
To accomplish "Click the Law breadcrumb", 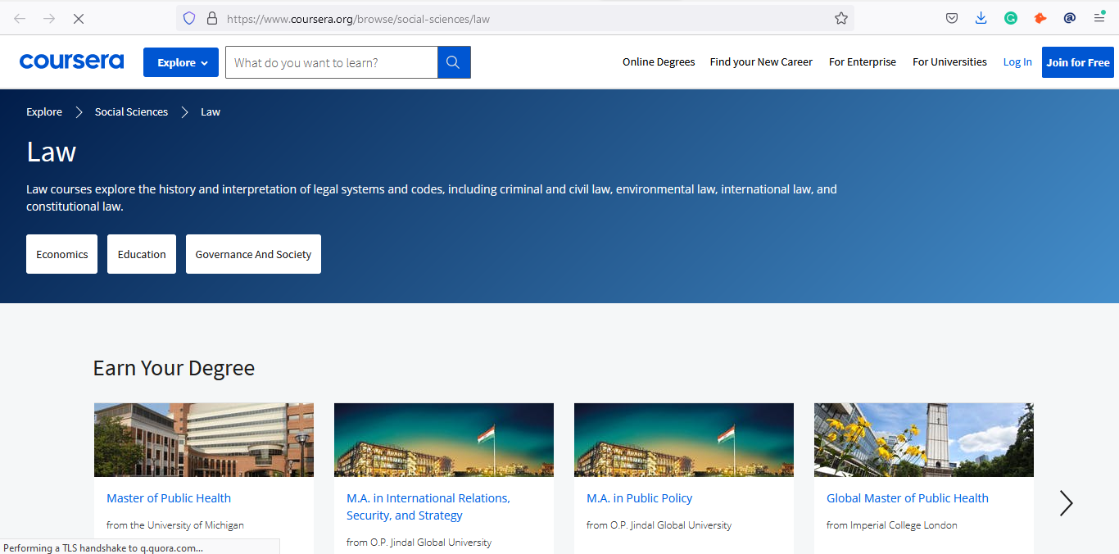I will pos(211,112).
